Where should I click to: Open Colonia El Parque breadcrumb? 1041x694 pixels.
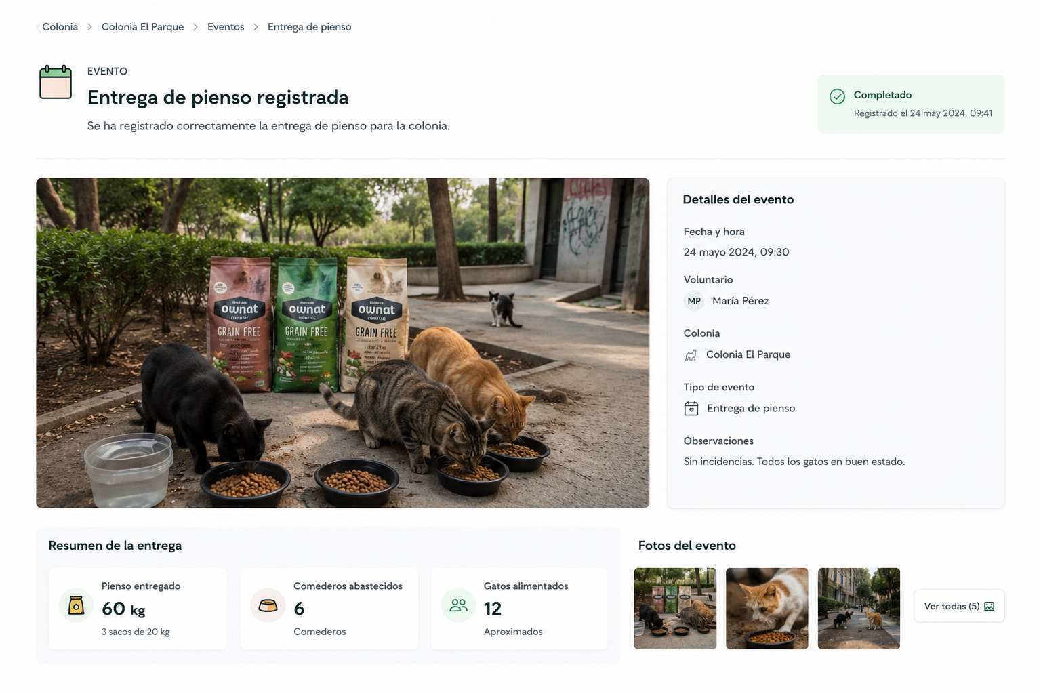[x=142, y=27]
